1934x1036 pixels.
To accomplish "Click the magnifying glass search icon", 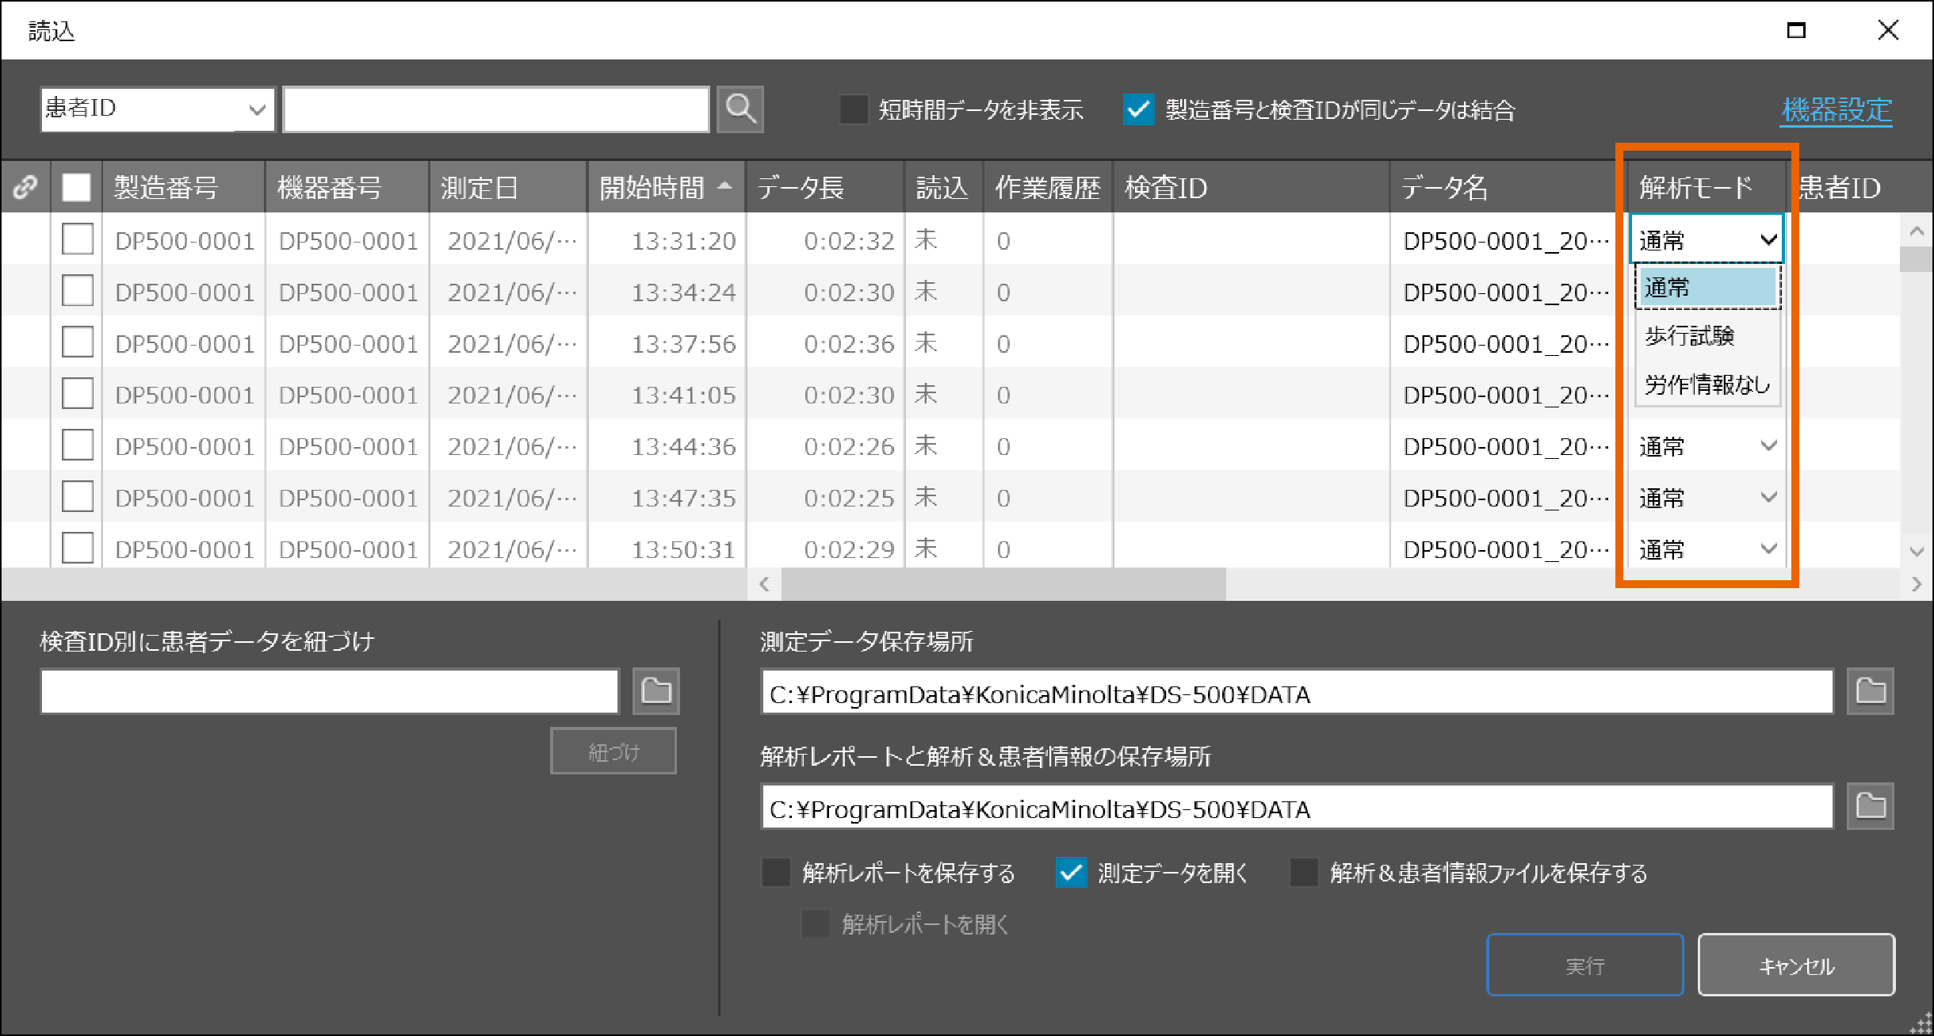I will click(740, 109).
